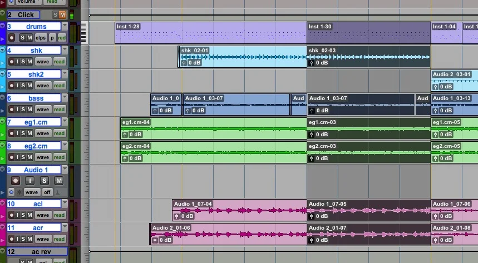Toggle input monitoring on the bass track
This screenshot has width=478, height=263.
pyautogui.click(x=17, y=110)
